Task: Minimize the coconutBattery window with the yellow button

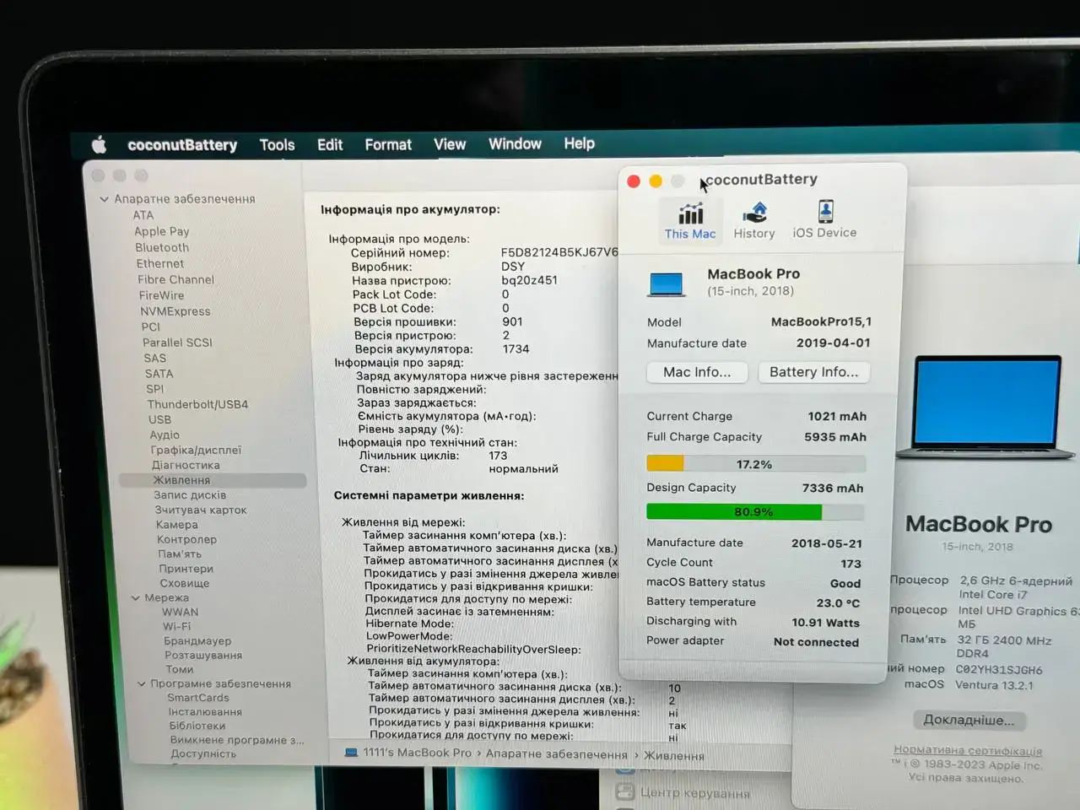Action: tap(656, 181)
